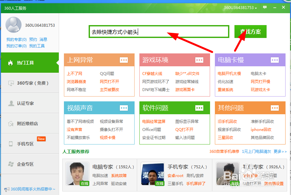Screen dimensions: 291x195
Task: Open the 预约 link
Action: (x=33, y=39)
